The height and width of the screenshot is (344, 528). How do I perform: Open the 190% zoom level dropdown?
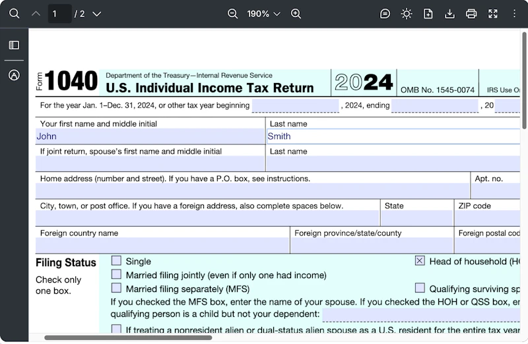263,14
